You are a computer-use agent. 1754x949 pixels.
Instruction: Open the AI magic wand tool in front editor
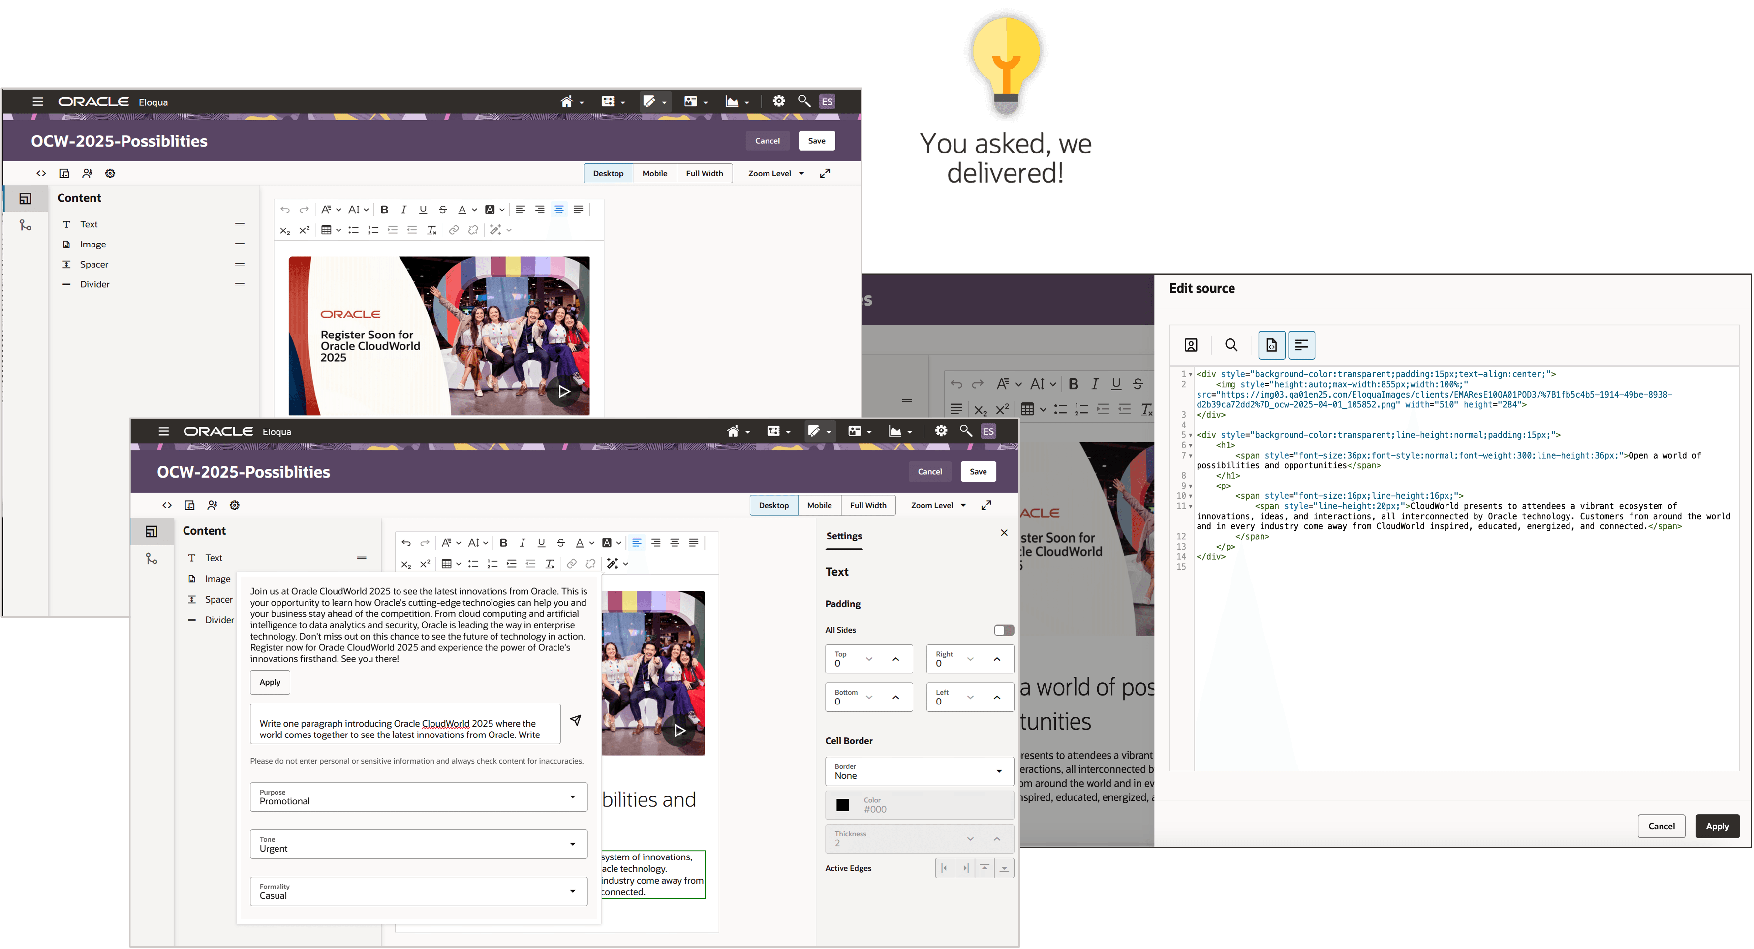[612, 564]
